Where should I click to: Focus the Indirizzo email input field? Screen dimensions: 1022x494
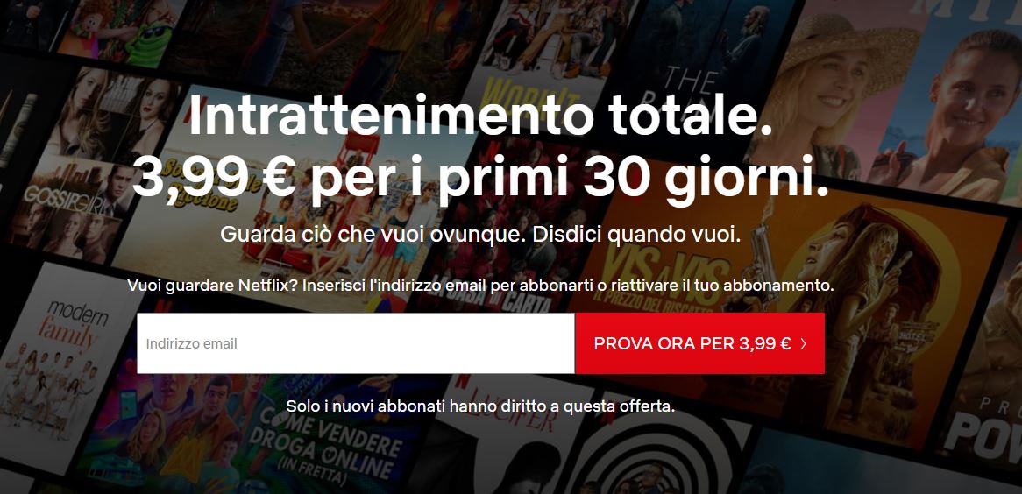[x=356, y=343]
